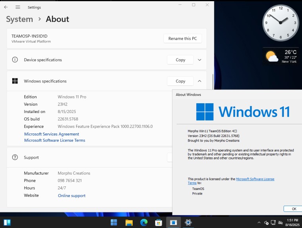This screenshot has width=302, height=228.
Task: Collapse the Windows specifications section
Action: [200, 81]
